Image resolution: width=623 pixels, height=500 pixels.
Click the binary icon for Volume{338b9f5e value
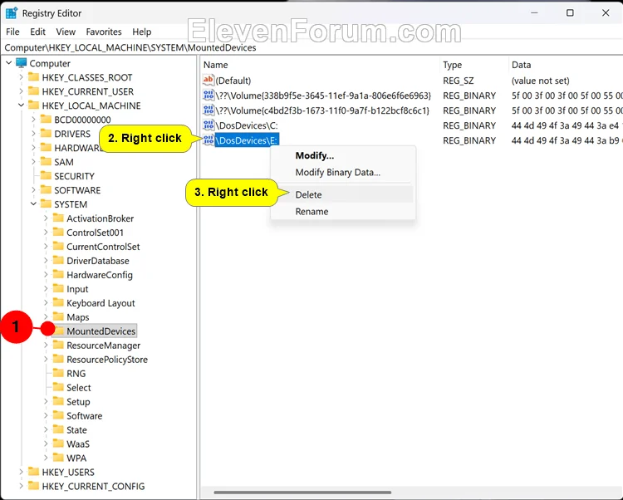[208, 96]
